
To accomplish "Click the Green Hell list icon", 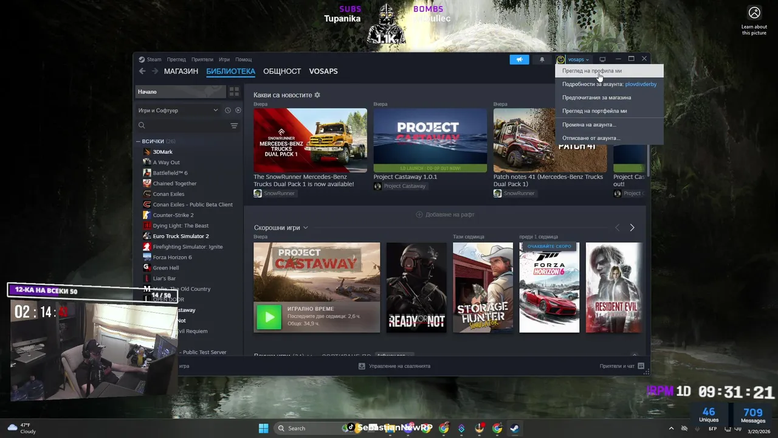I will 146,268.
